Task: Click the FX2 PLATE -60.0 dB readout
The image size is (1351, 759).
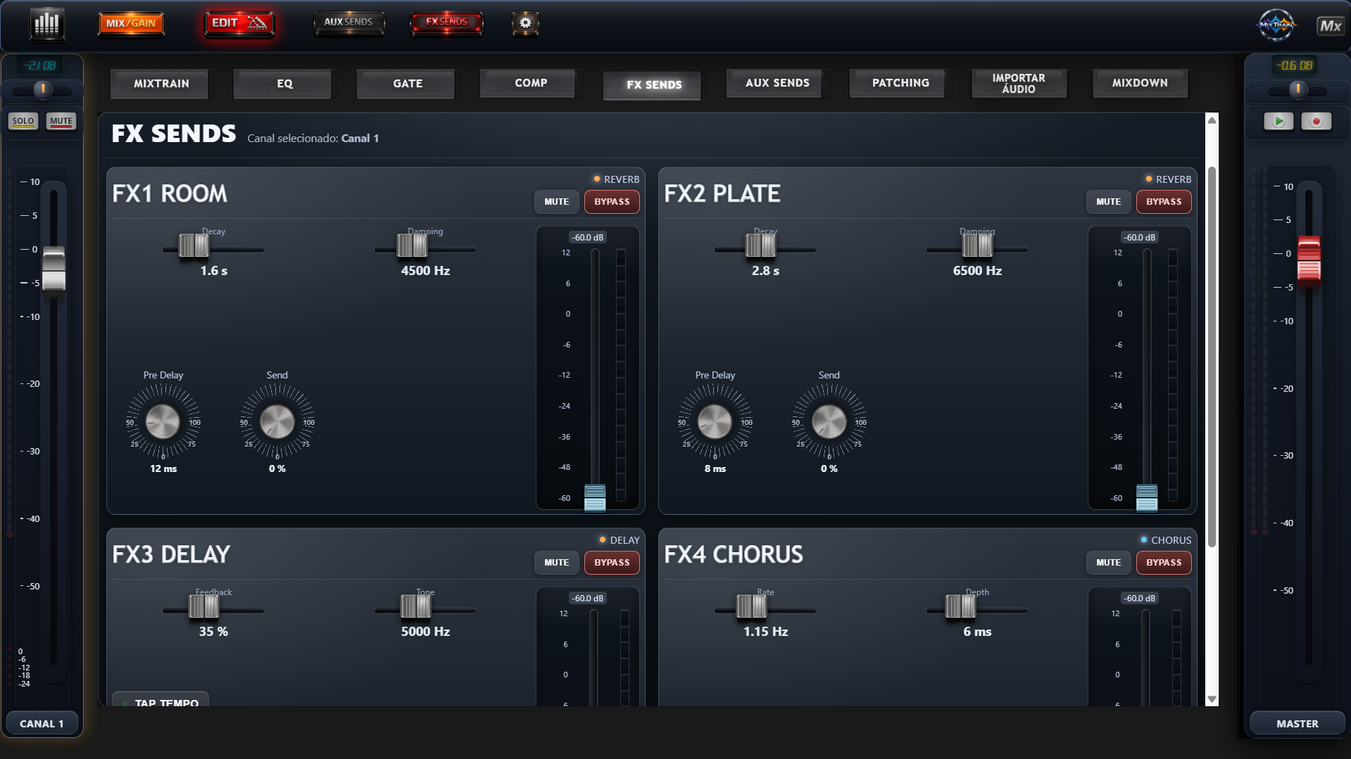Action: [x=1140, y=238]
